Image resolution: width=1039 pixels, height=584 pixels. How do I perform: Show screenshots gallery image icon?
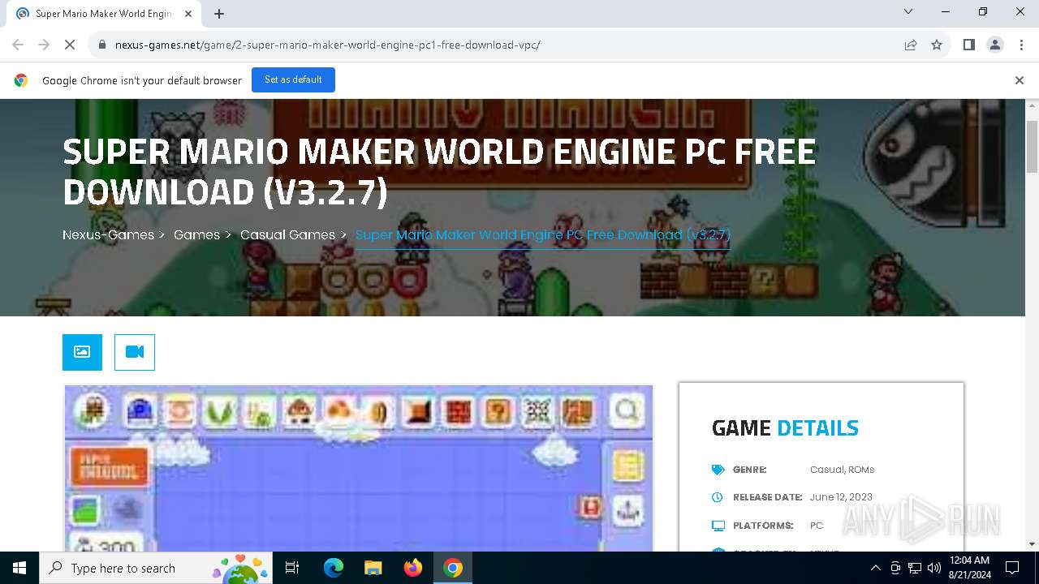click(x=82, y=352)
